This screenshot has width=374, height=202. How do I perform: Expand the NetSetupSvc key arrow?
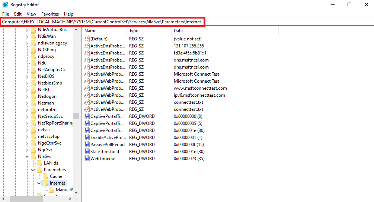point(27,116)
